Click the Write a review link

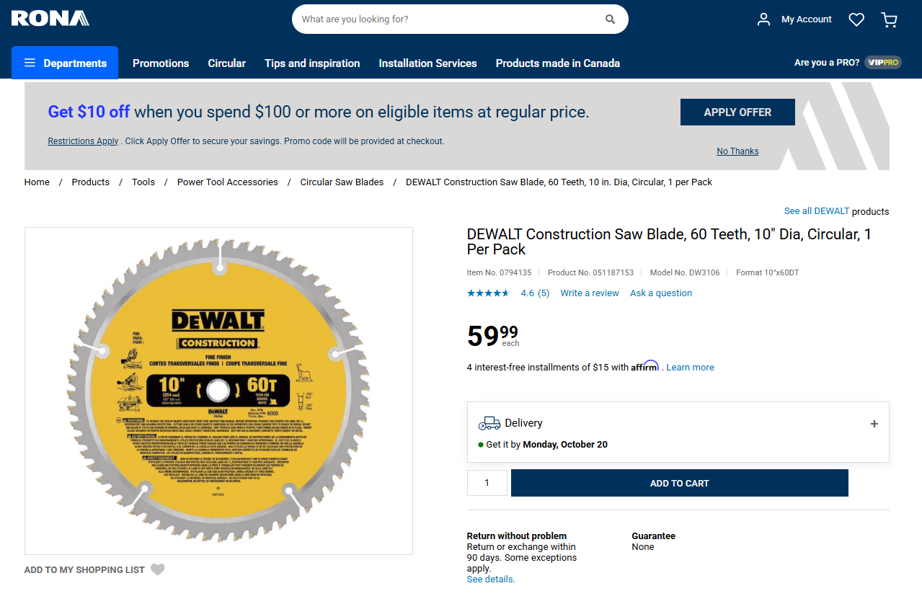pyautogui.click(x=589, y=293)
